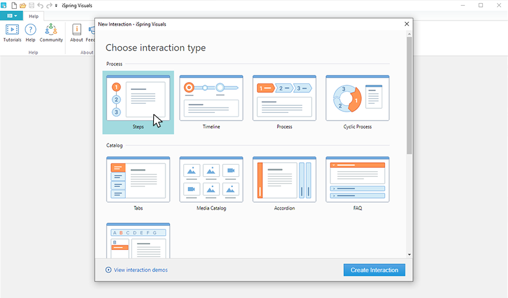Select the Media Catalog interaction
Viewport: 508px width, 298px height.
pos(211,179)
